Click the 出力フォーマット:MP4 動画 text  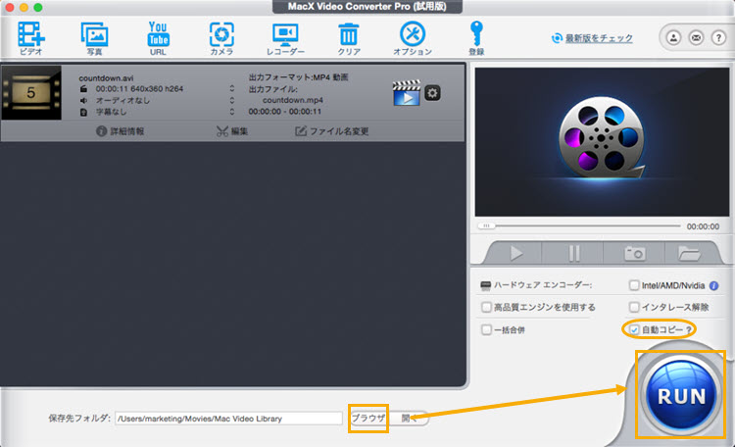tap(298, 77)
